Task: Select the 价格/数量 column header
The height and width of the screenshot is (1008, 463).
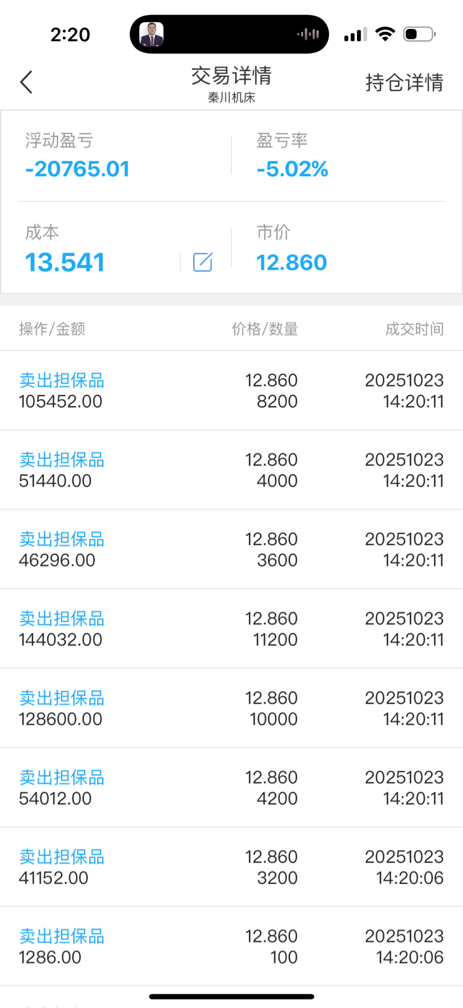Action: tap(265, 329)
